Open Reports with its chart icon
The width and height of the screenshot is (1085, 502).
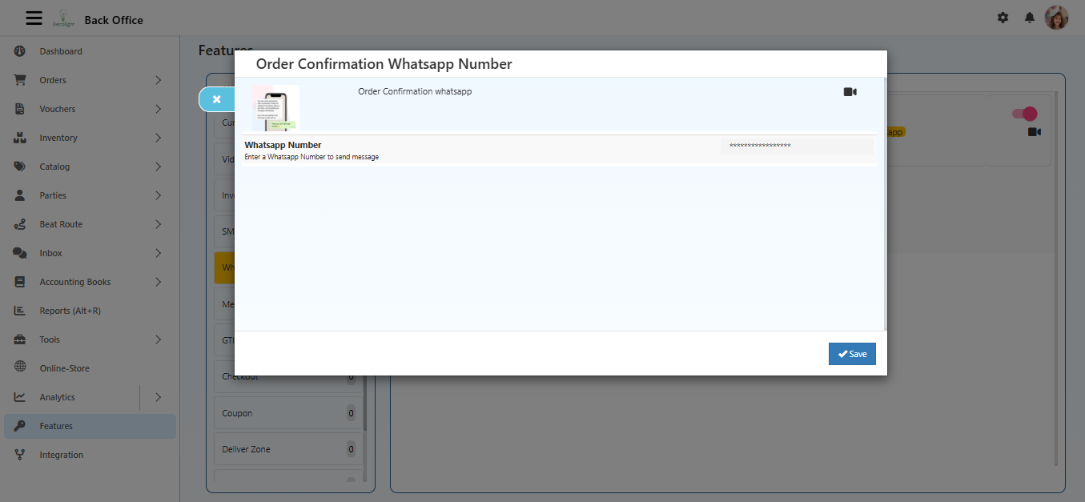pos(18,310)
